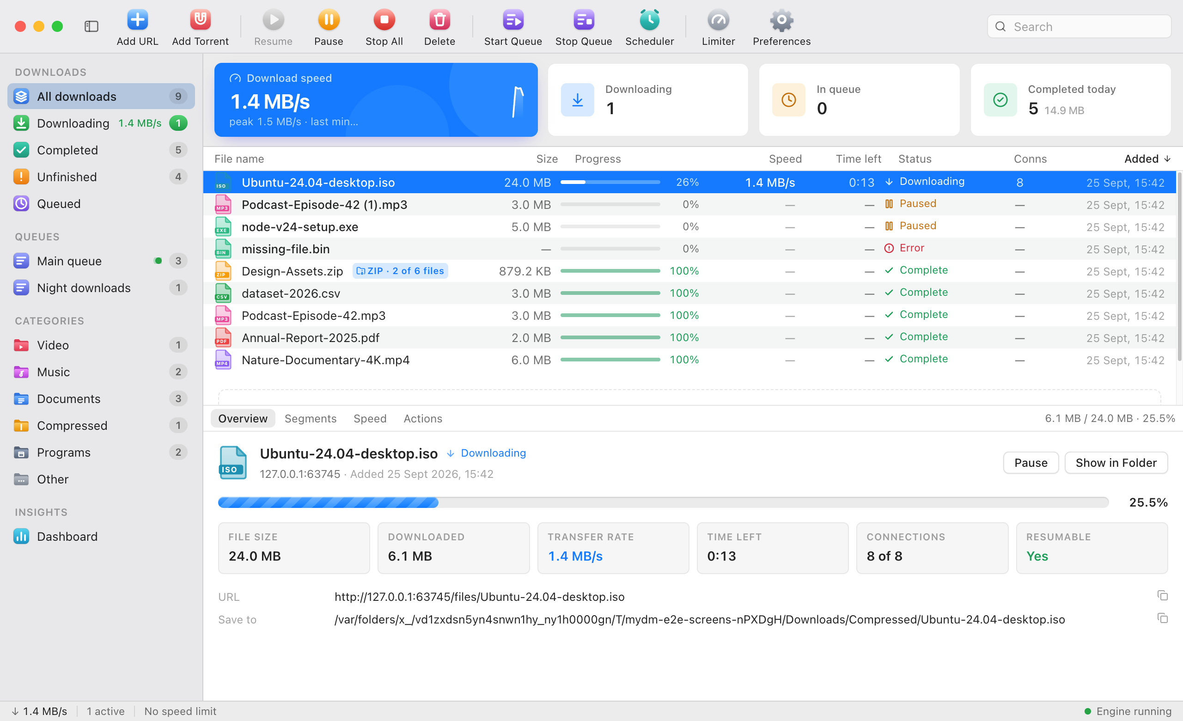Click the ZIP 2 of 6 files badge
The width and height of the screenshot is (1183, 721).
tap(400, 271)
